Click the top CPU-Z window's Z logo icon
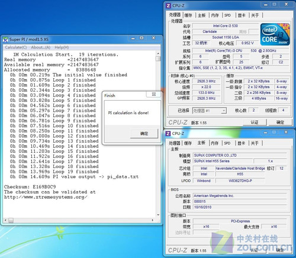The image size is (296, 258). click(168, 5)
